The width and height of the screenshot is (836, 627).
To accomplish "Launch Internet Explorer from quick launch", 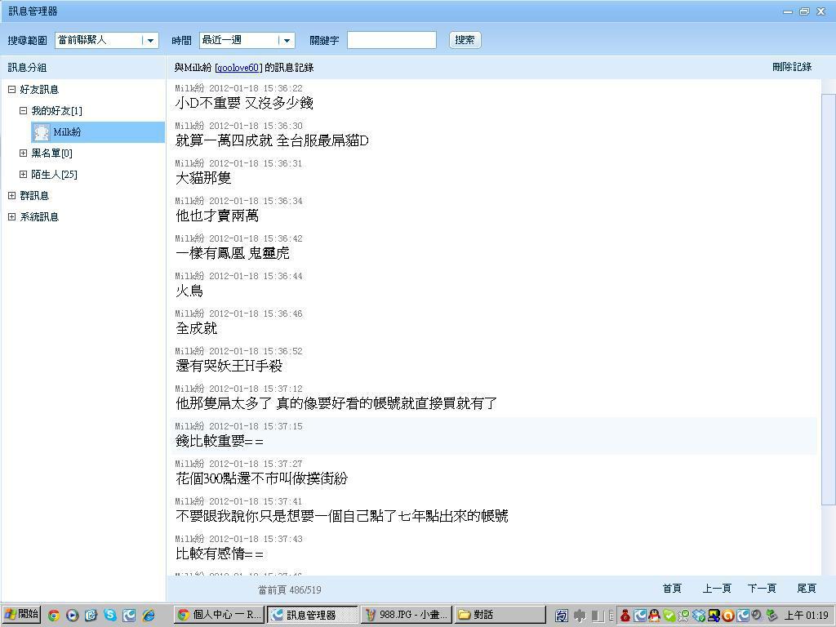I will tap(149, 616).
